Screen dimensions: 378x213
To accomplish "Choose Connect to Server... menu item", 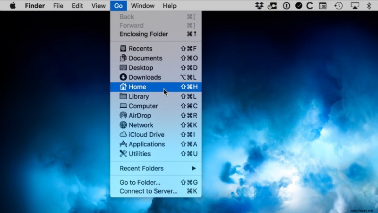I will (156, 191).
